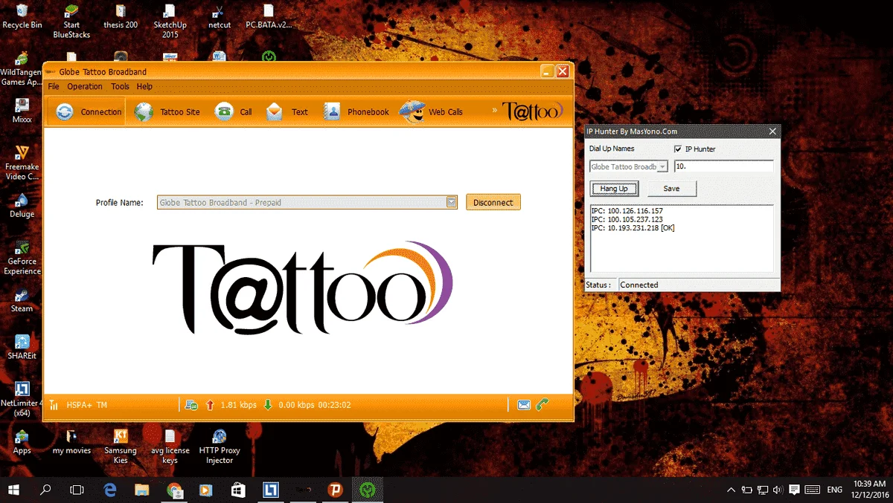Click the ENG language indicator
Image resolution: width=893 pixels, height=503 pixels.
[x=835, y=490]
